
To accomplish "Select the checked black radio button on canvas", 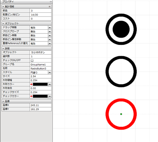I will (121, 29).
